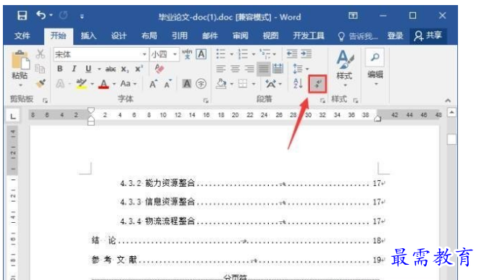Align text left
Viewport: 479px width, 280px height.
pos(220,69)
